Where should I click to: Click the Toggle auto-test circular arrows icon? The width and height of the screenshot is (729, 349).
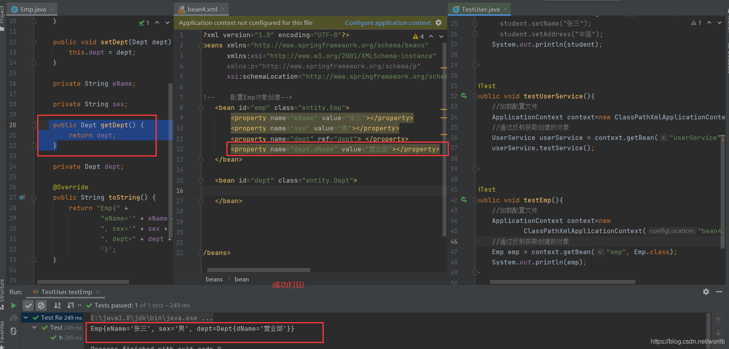[13, 331]
